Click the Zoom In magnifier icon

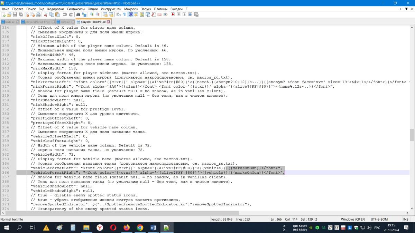click(92, 14)
